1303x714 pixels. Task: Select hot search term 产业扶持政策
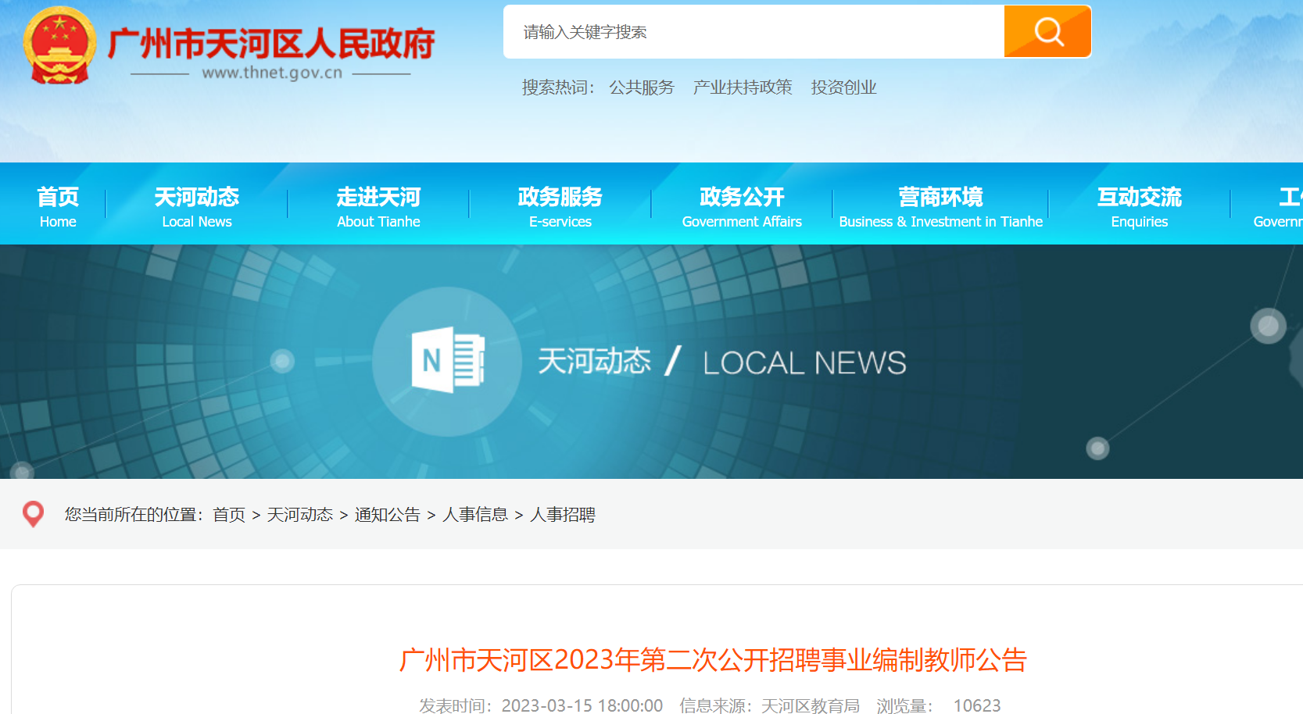point(743,87)
